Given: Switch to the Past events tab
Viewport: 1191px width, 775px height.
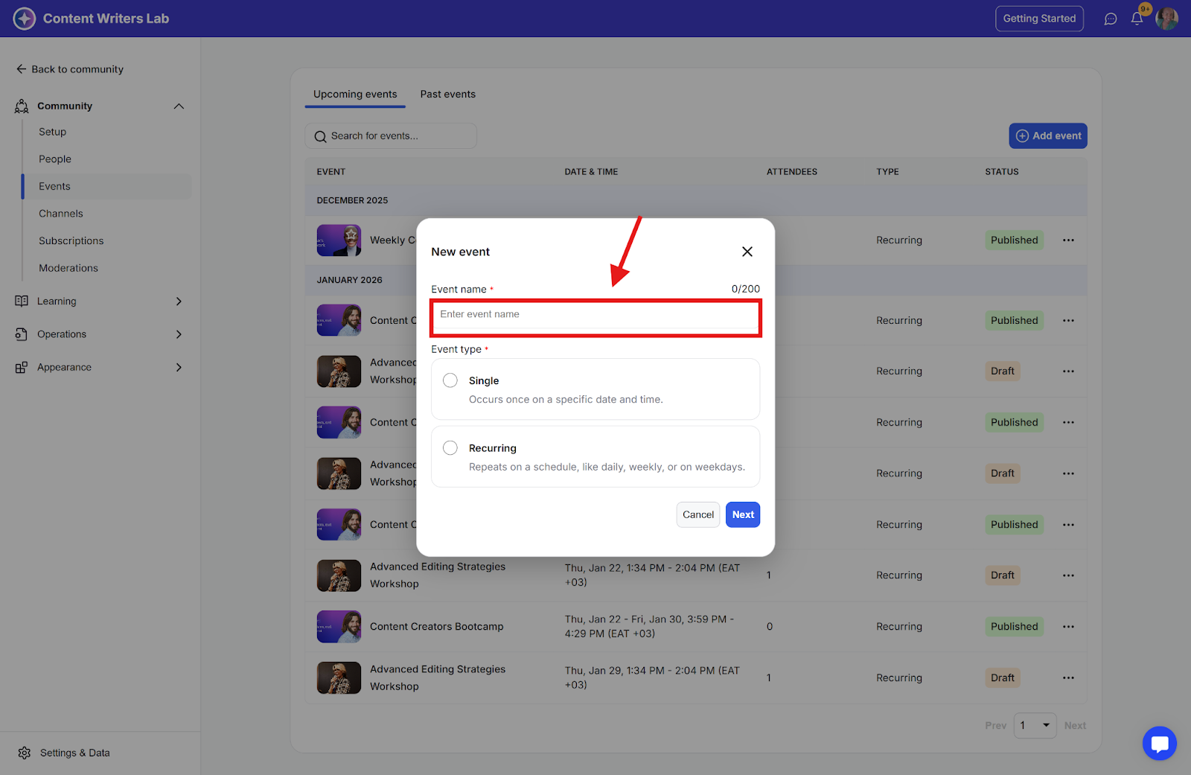Looking at the screenshot, I should point(447,95).
